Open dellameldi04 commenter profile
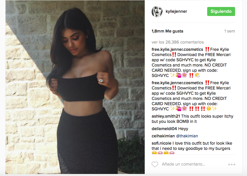 164,129
